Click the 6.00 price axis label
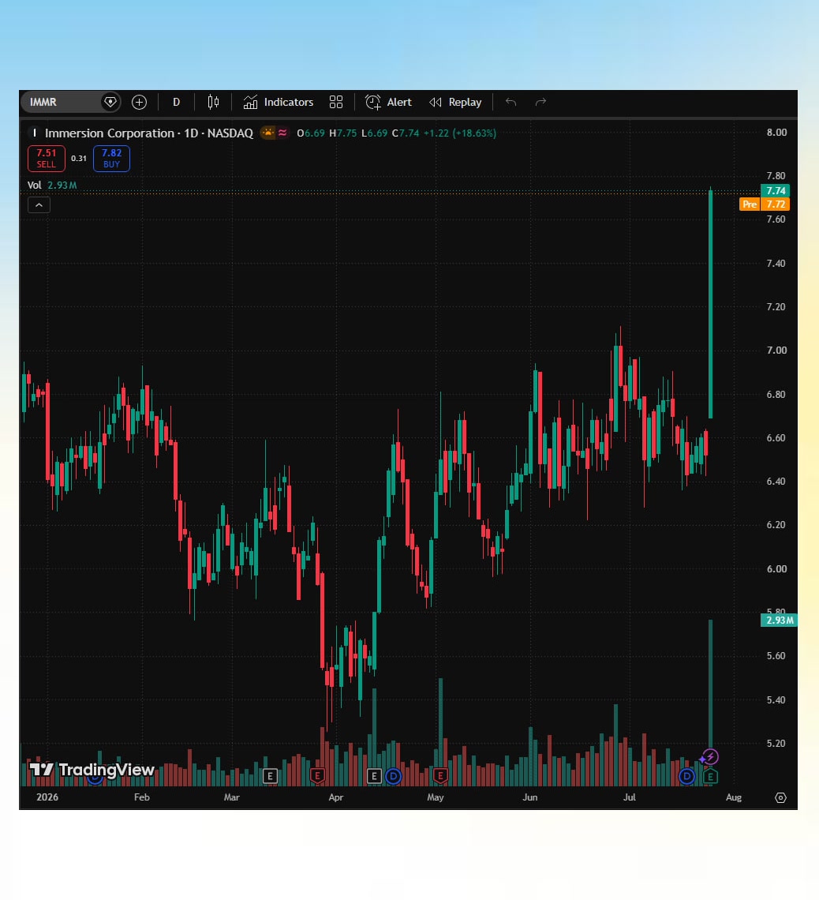819x900 pixels. click(776, 568)
